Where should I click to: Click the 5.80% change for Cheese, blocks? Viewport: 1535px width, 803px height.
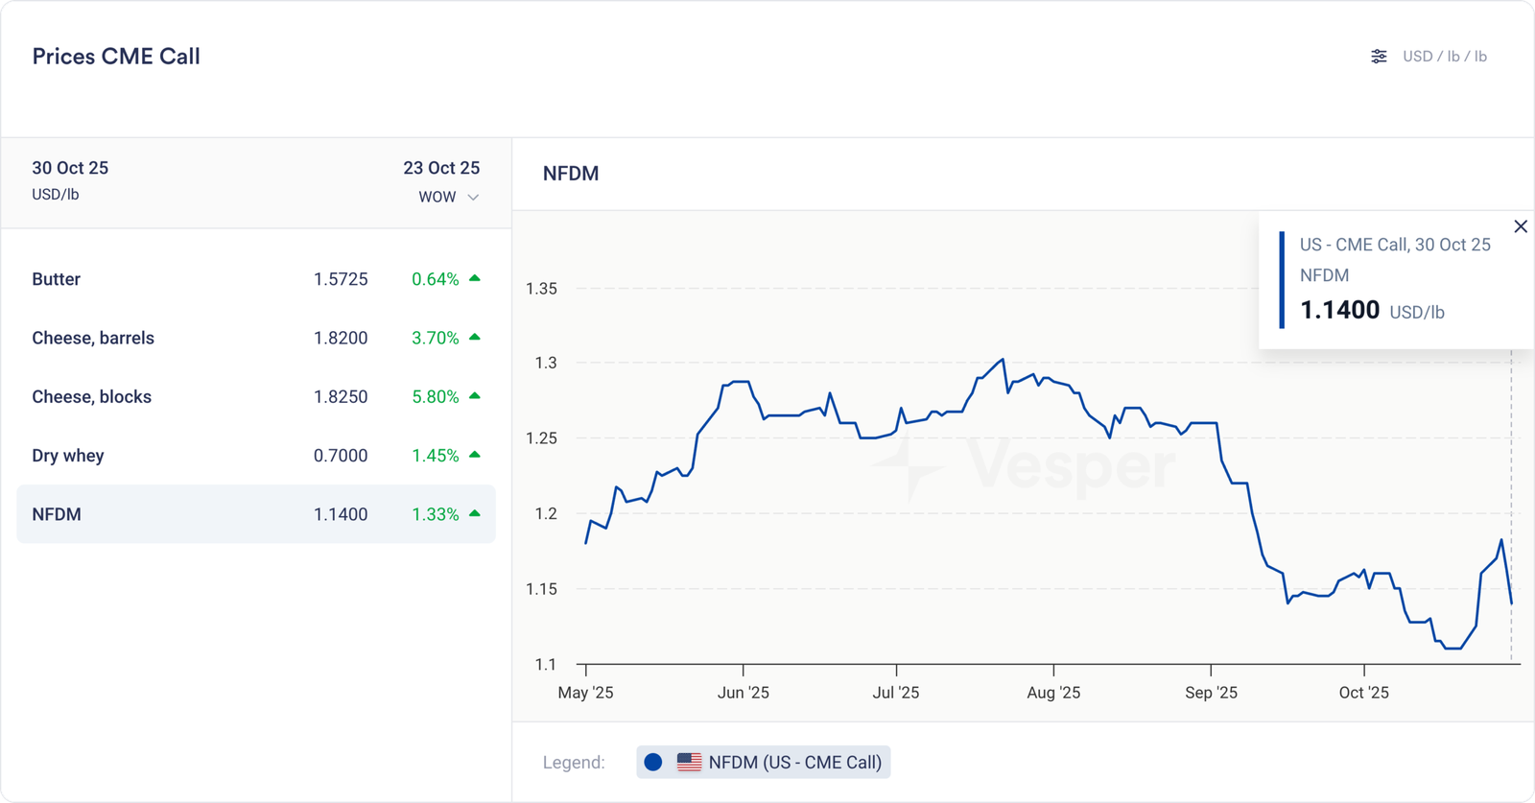pos(435,396)
